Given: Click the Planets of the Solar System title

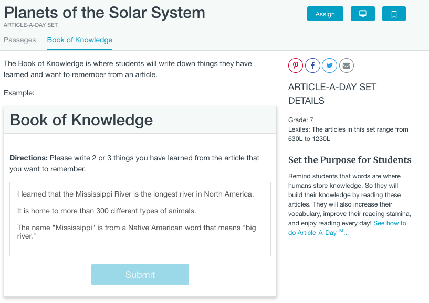Looking at the screenshot, I should coord(103,13).
